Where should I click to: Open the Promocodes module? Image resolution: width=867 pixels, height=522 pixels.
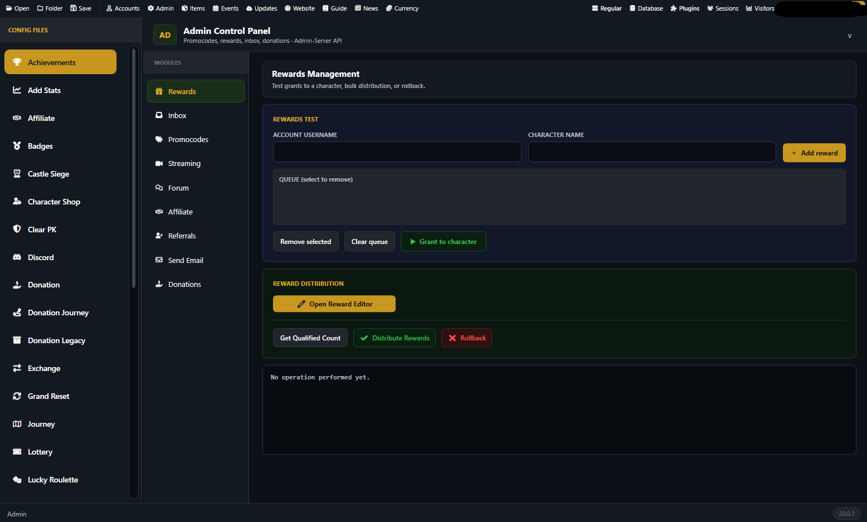(x=196, y=139)
